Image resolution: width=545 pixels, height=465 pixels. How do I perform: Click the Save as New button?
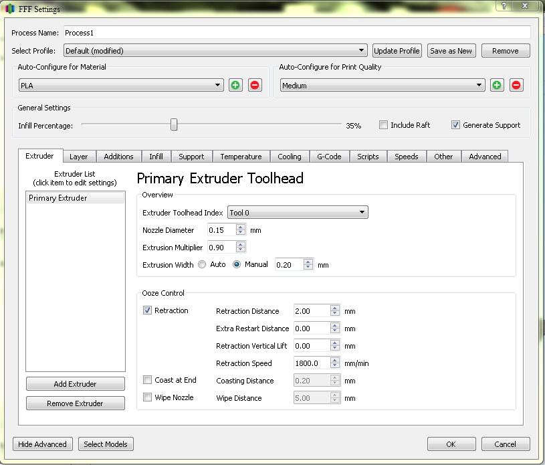pos(451,51)
